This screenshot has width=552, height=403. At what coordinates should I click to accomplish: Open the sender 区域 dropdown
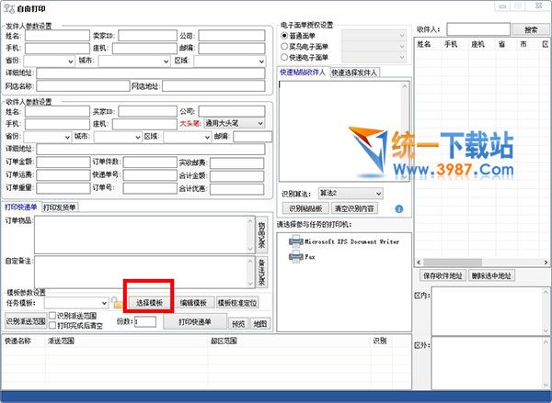pos(229,62)
